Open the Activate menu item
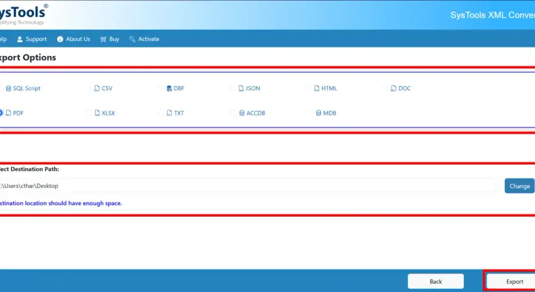The height and width of the screenshot is (292, 535). (144, 40)
